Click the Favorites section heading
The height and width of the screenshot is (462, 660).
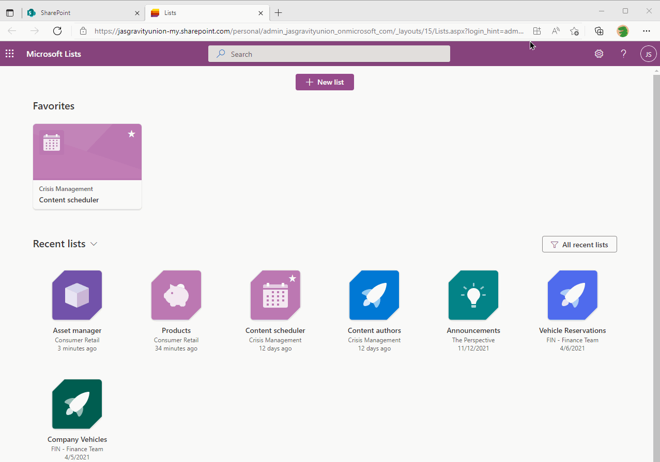54,106
